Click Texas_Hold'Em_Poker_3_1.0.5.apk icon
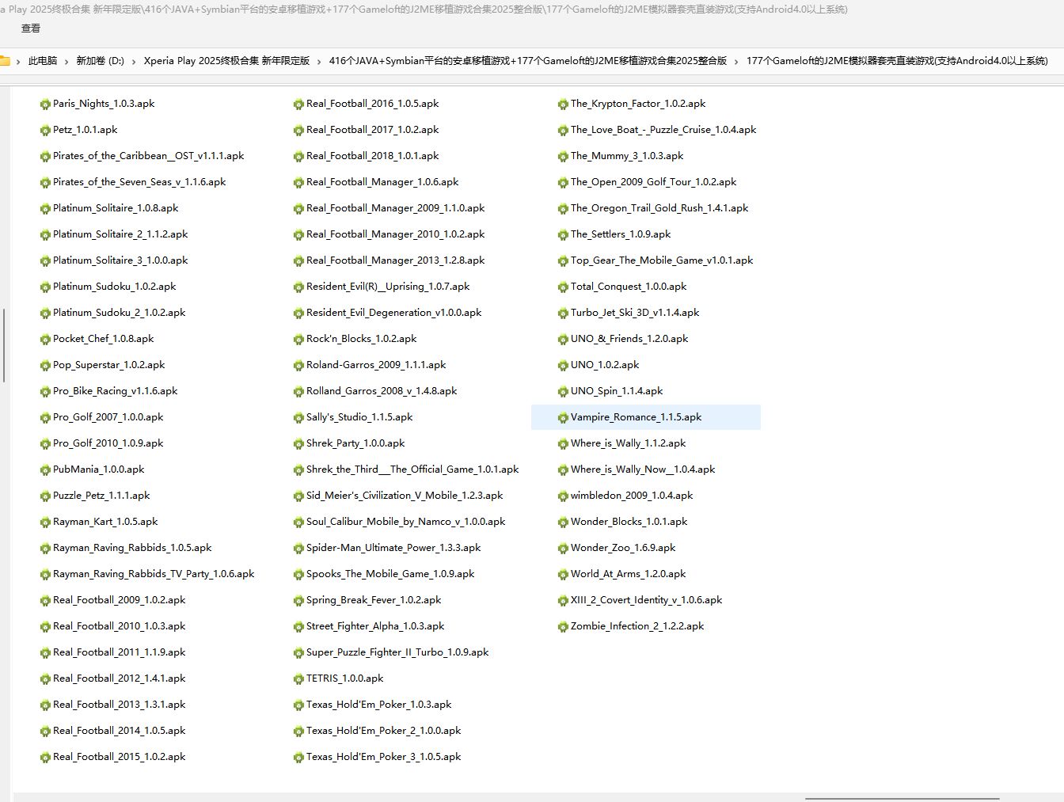The image size is (1064, 802). pos(298,757)
